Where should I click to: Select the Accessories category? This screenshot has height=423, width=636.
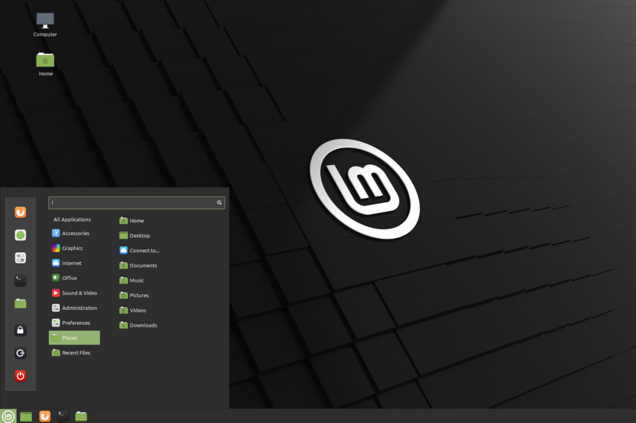click(x=75, y=233)
